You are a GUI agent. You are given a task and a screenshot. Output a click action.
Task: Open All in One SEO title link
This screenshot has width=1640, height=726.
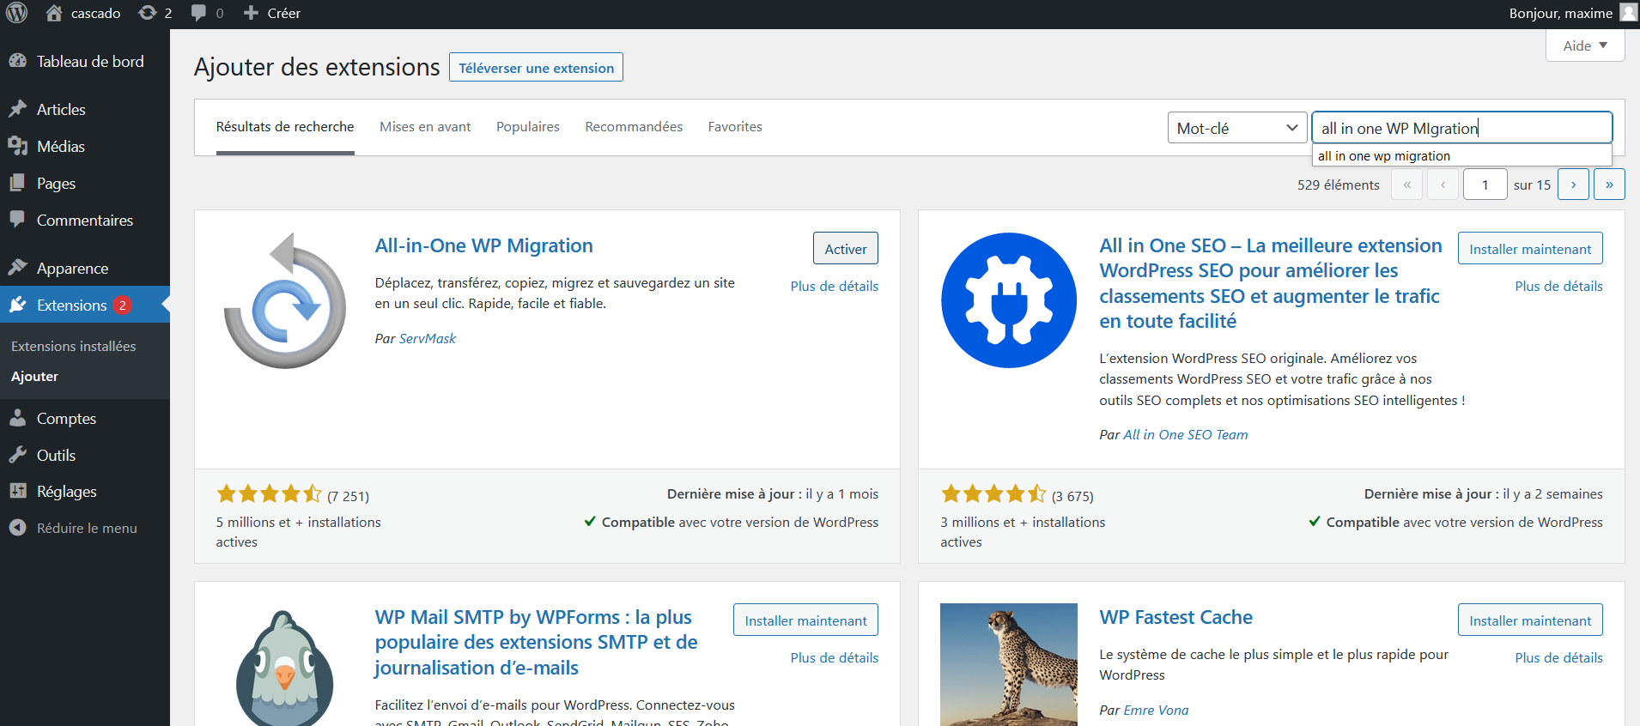1271,283
